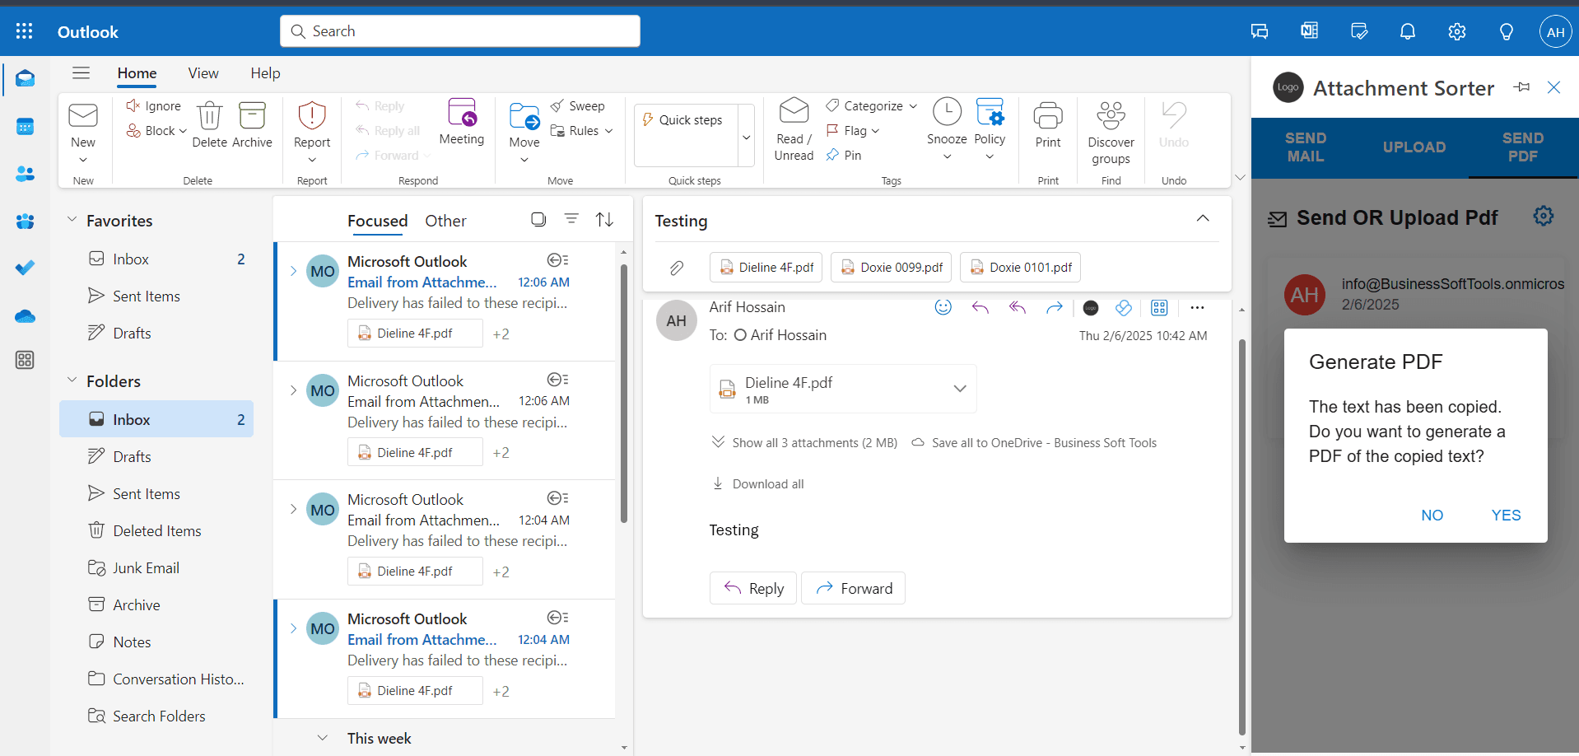Screen dimensions: 1579x756
Task: Open the Mail icon in left sidebar
Action: pyautogui.click(x=25, y=79)
